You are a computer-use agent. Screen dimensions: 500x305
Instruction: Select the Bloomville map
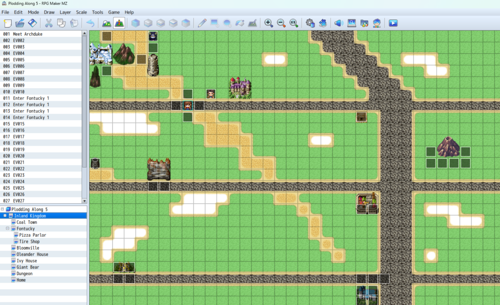pos(28,248)
